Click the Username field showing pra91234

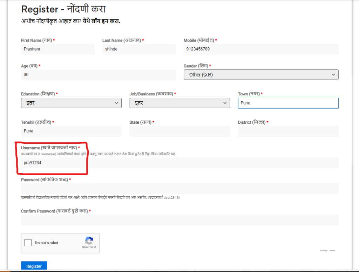pos(179,163)
